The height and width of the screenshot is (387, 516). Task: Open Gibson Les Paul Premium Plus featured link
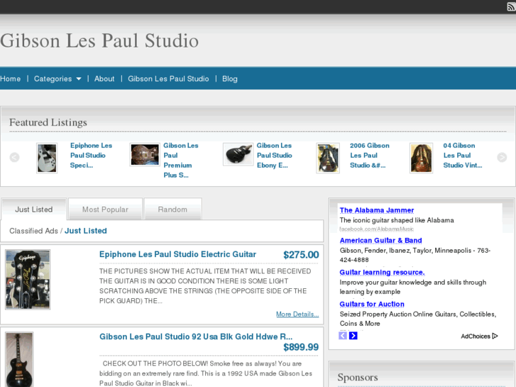181,160
